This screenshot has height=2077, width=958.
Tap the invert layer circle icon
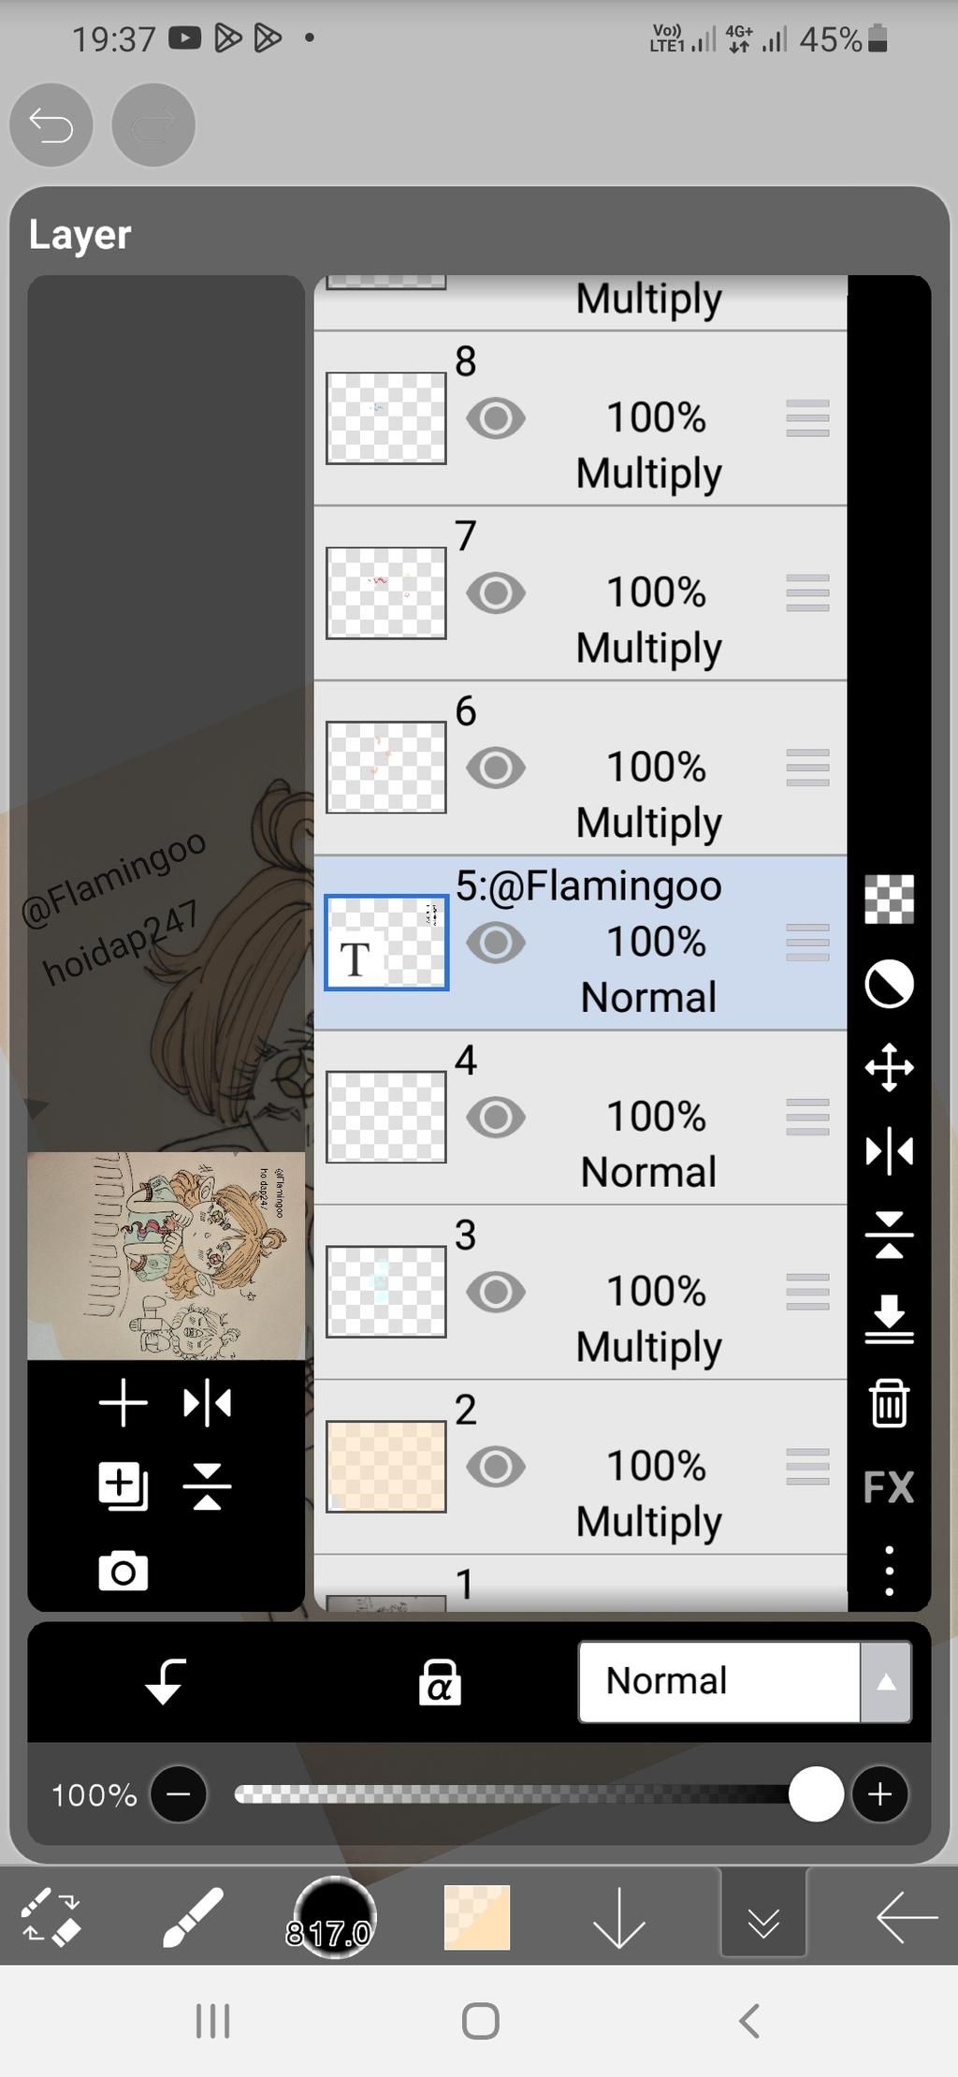click(889, 984)
